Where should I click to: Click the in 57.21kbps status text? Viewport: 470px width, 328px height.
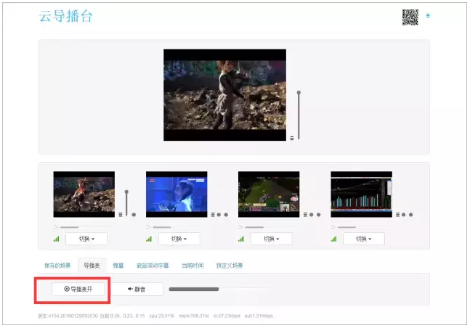pyautogui.click(x=227, y=316)
